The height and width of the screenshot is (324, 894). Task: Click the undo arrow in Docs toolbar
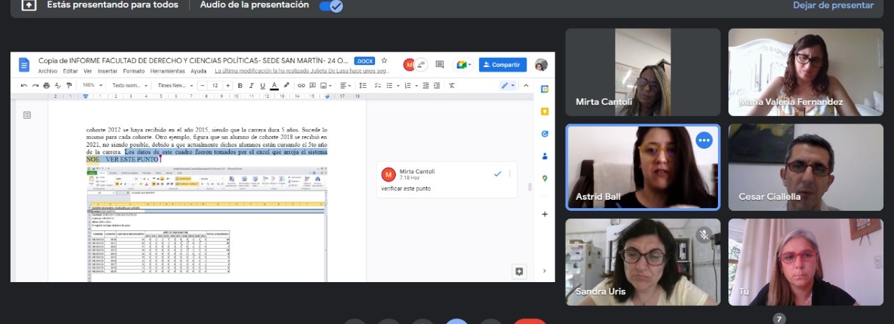click(x=24, y=85)
